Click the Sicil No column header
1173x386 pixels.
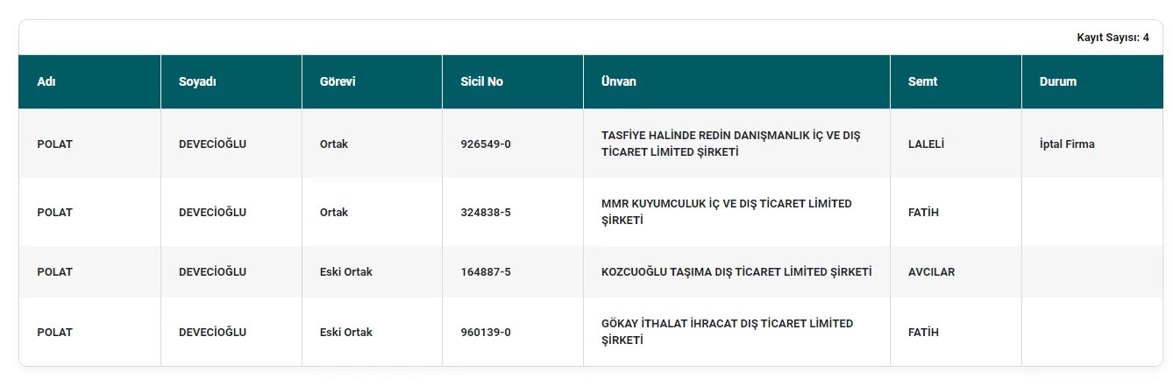[x=481, y=81]
